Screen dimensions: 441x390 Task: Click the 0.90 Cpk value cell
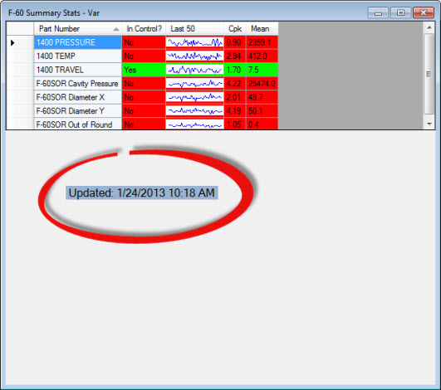click(235, 42)
